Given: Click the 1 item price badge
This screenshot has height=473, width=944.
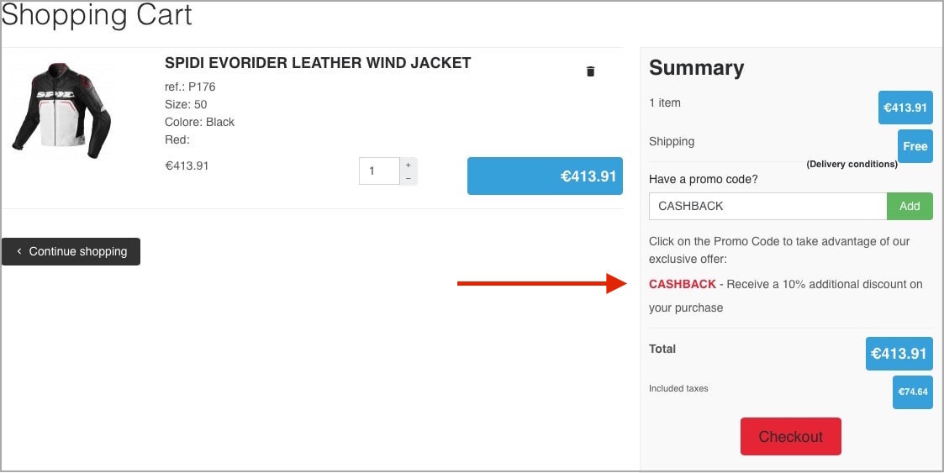Looking at the screenshot, I should (904, 108).
